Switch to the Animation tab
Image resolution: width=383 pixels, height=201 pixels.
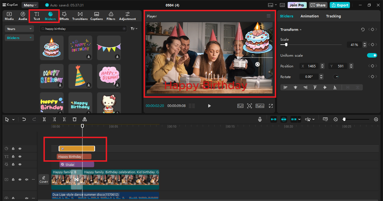click(x=310, y=16)
